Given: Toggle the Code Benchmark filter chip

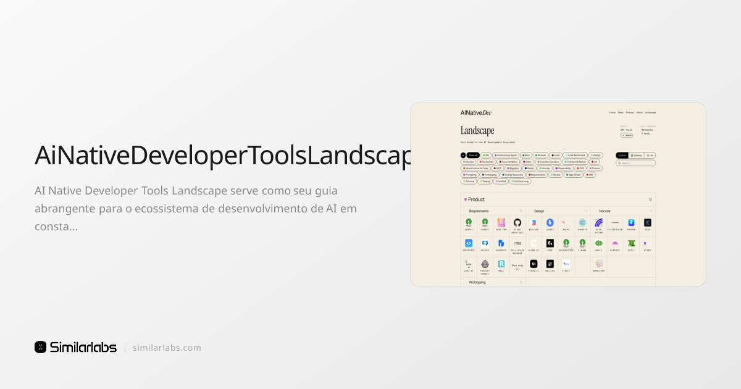Looking at the screenshot, I should tap(574, 156).
